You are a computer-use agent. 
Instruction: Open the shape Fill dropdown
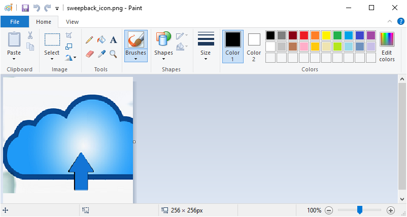point(182,47)
